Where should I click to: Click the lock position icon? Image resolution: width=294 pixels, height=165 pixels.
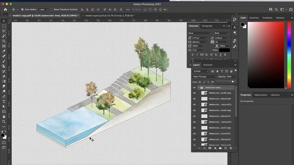click(208, 82)
